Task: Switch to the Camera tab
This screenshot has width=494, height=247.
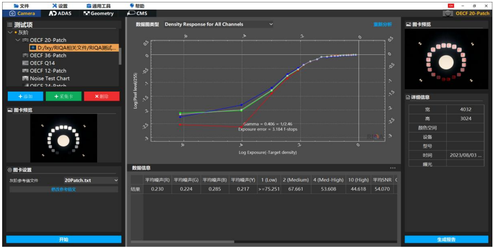Action: tap(22, 13)
